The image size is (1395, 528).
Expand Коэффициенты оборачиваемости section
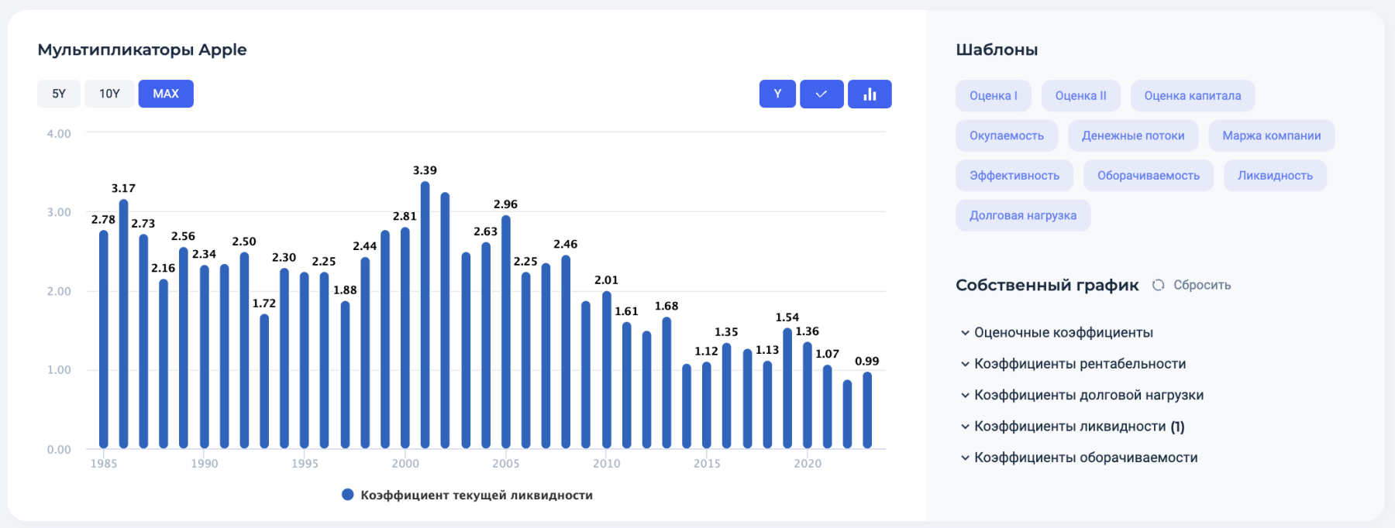[x=1079, y=458]
